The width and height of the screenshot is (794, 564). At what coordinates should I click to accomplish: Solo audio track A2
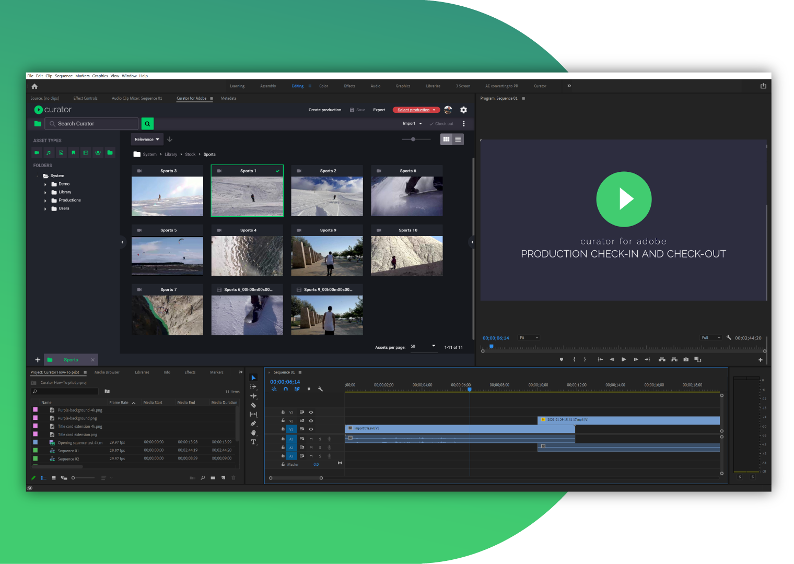pos(320,448)
